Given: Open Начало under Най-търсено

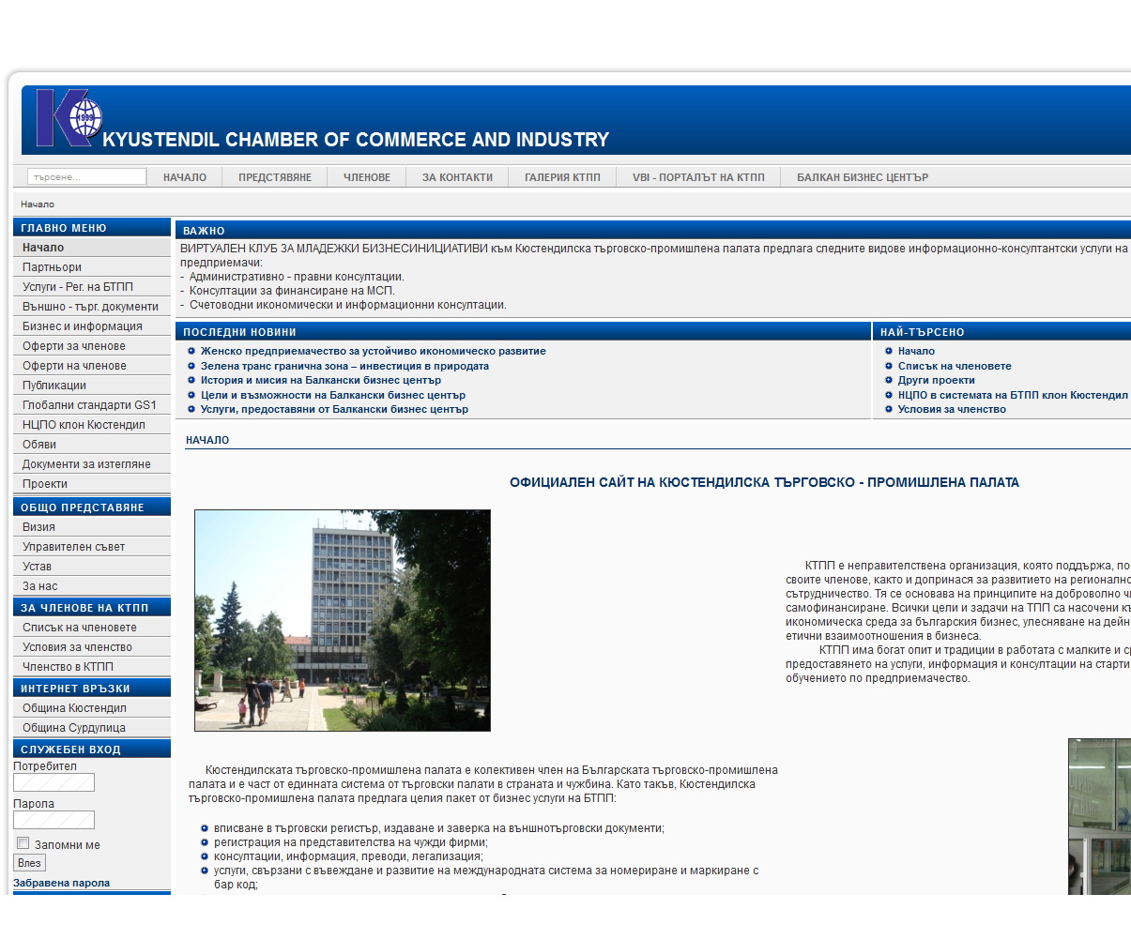Looking at the screenshot, I should point(916,351).
